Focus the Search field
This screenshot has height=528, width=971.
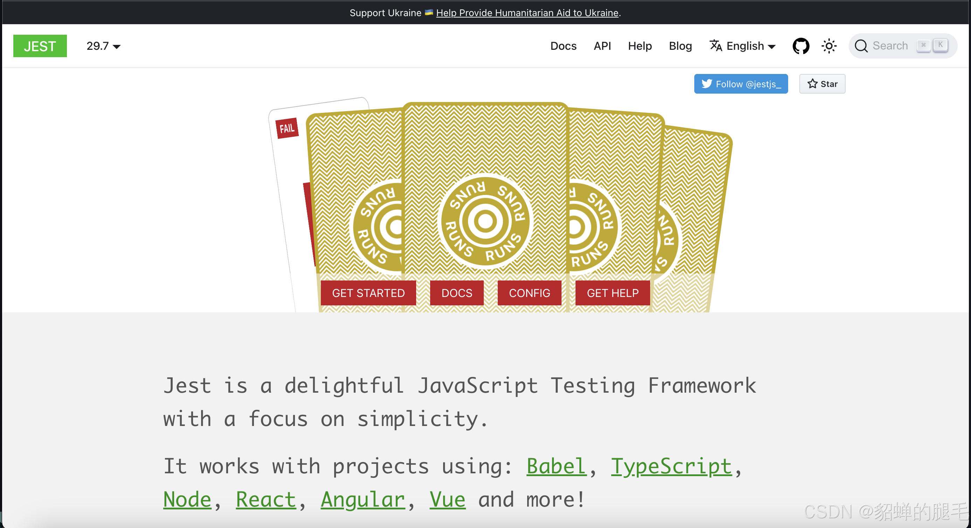coord(902,46)
